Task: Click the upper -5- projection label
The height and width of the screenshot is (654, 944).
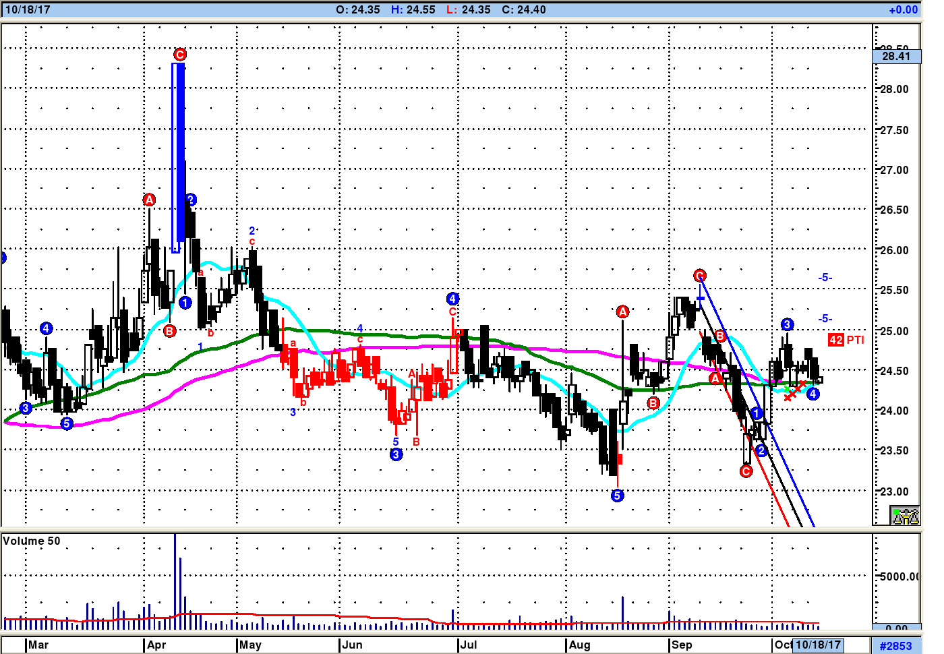Action: (825, 278)
